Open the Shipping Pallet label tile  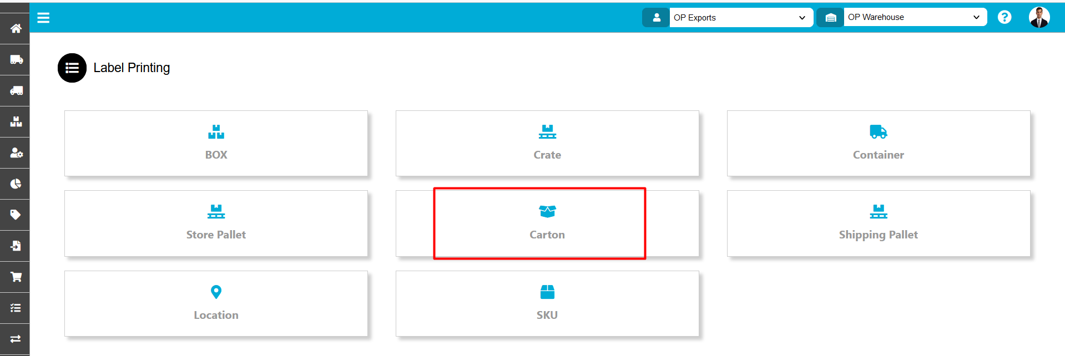pos(878,223)
